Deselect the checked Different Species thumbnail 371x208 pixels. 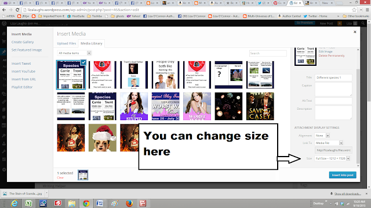(x=83, y=62)
